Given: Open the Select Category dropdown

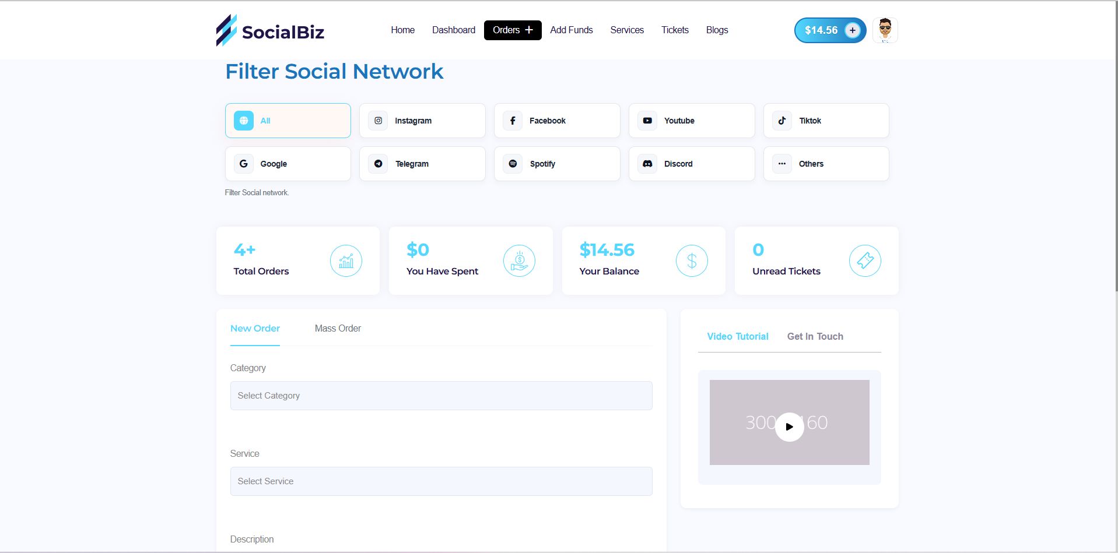Looking at the screenshot, I should coord(441,396).
